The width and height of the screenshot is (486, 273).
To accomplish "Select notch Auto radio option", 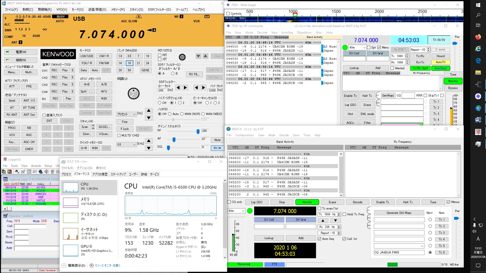I will [170, 114].
